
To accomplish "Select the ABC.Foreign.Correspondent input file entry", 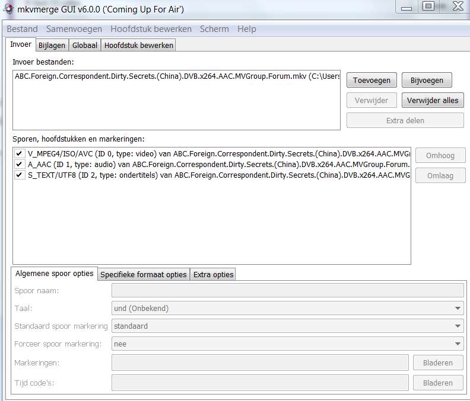I will pos(177,76).
